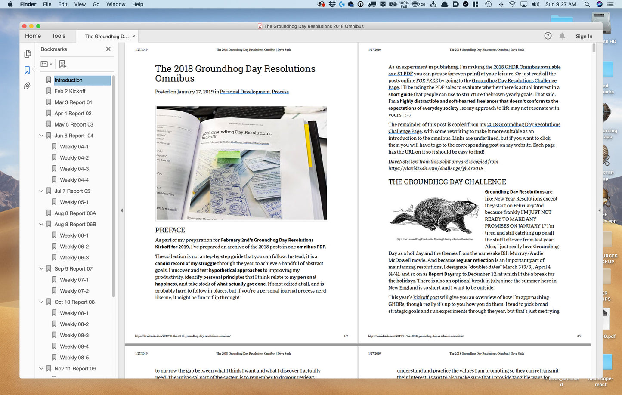Viewport: 622px width, 395px height.
Task: Open the Personal Development link
Action: pyautogui.click(x=244, y=91)
